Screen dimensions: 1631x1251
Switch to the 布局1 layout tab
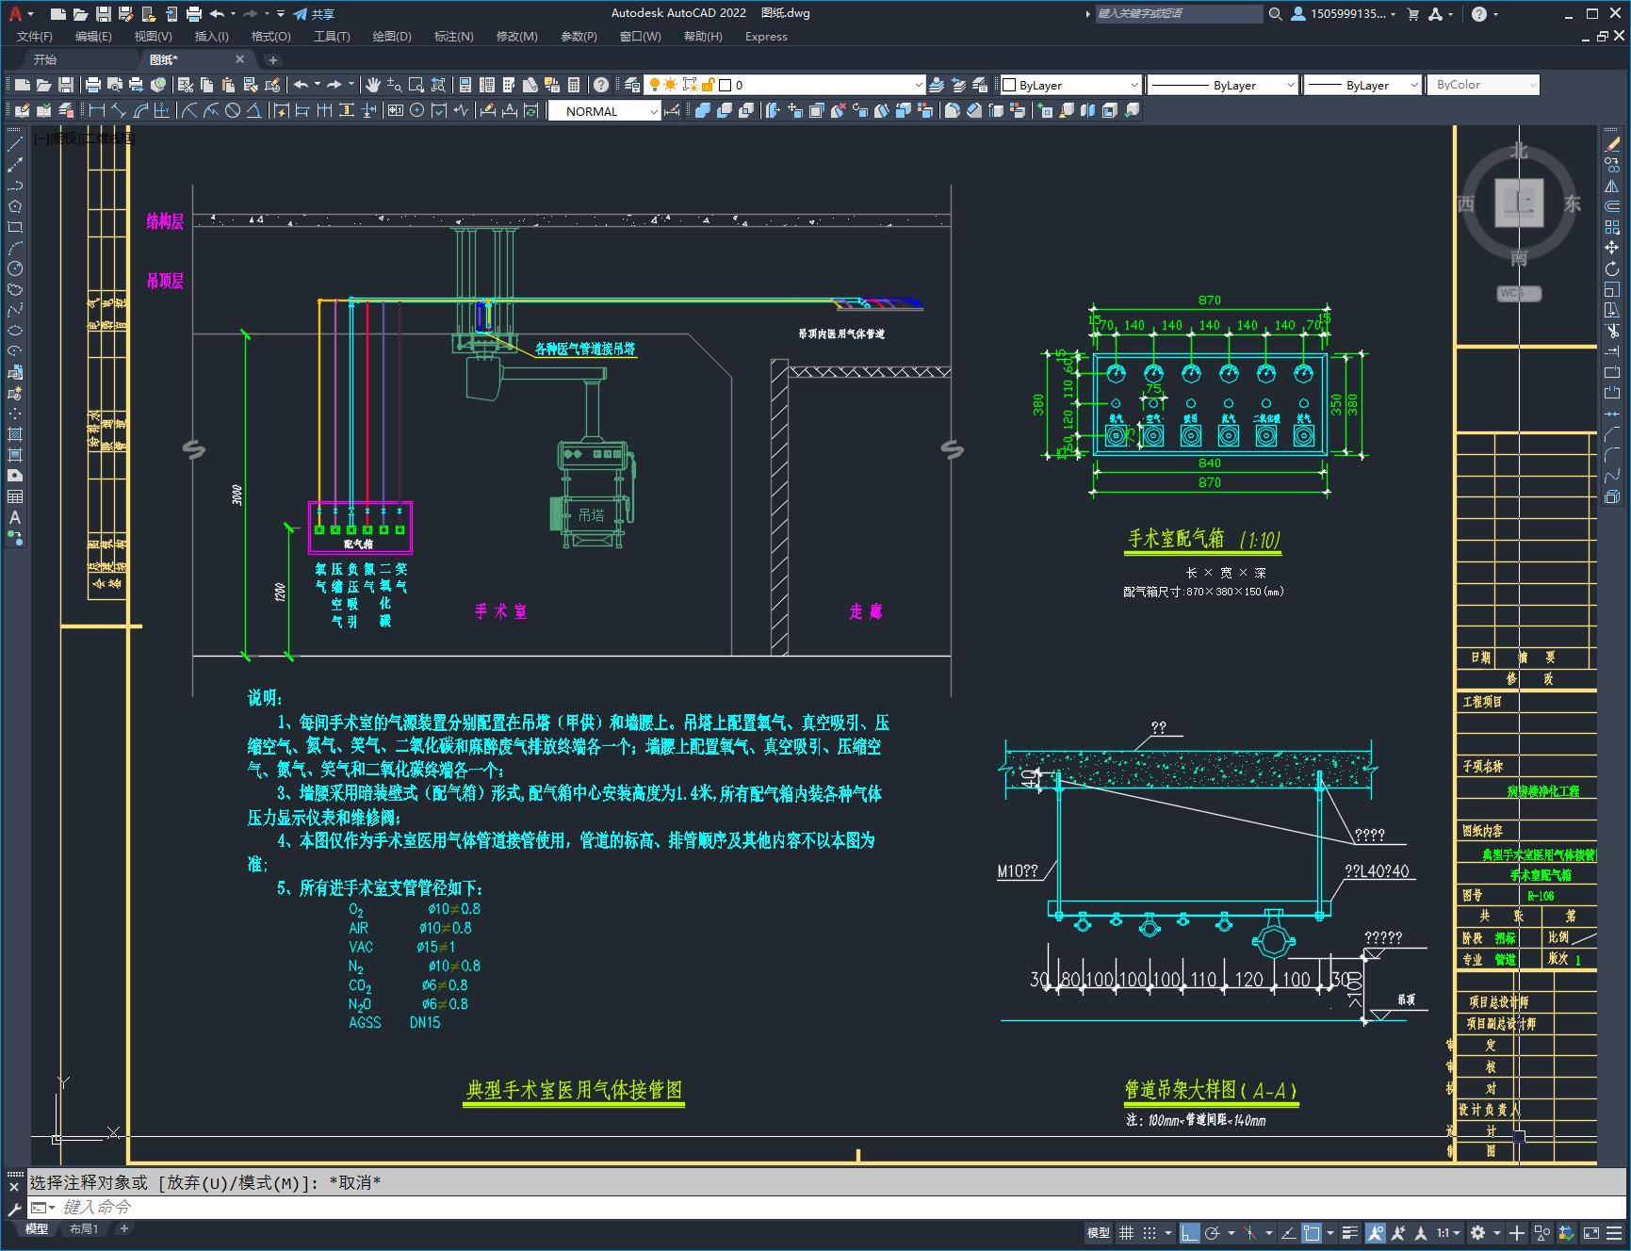pyautogui.click(x=84, y=1228)
